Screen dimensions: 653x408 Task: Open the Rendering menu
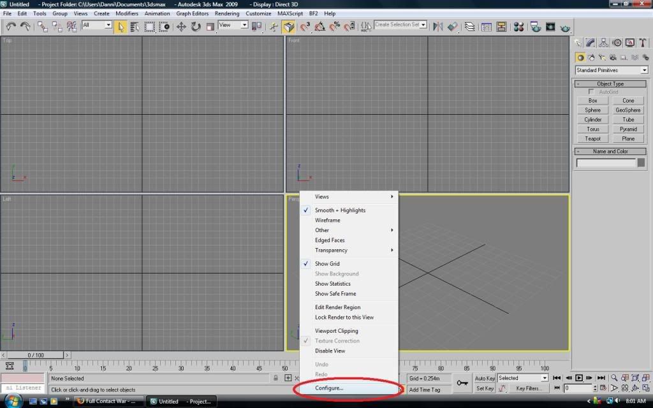pos(227,13)
